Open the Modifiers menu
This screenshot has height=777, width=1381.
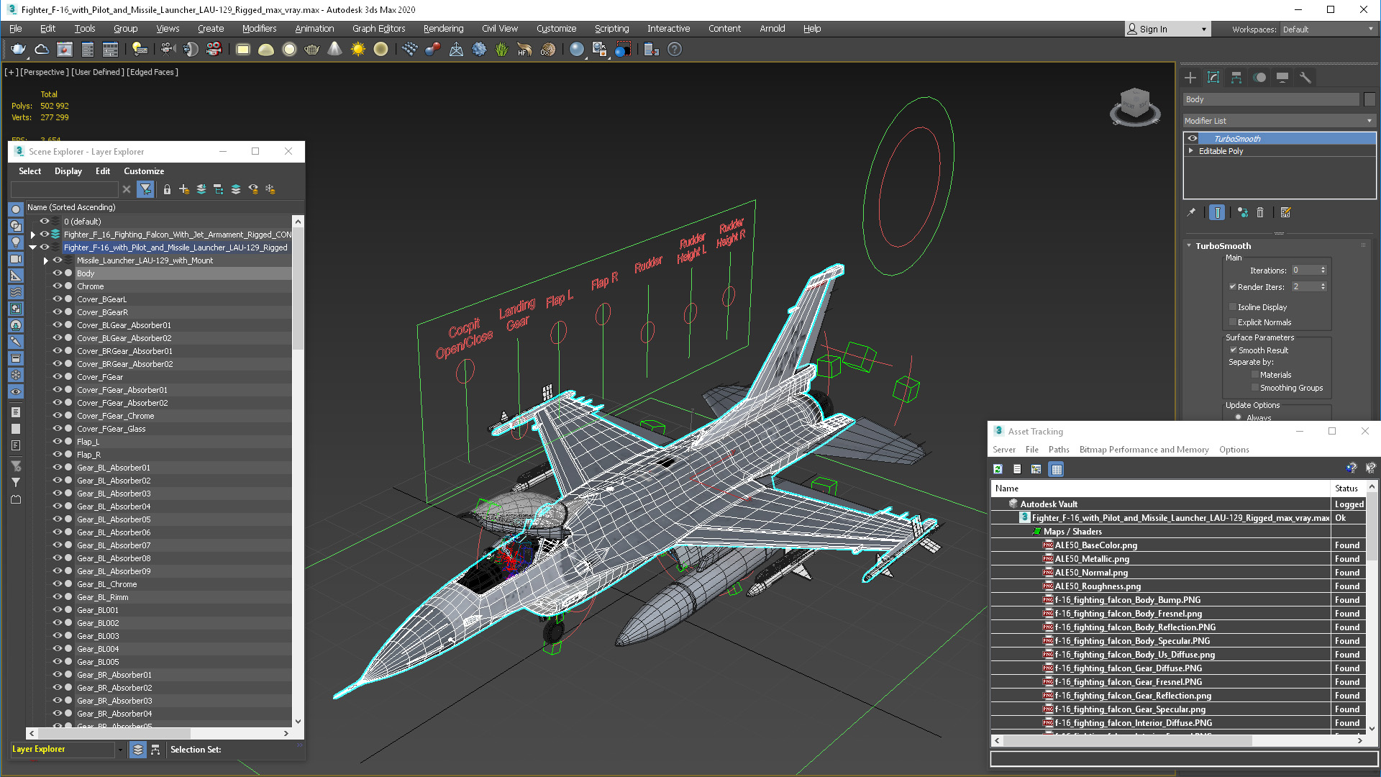[259, 29]
